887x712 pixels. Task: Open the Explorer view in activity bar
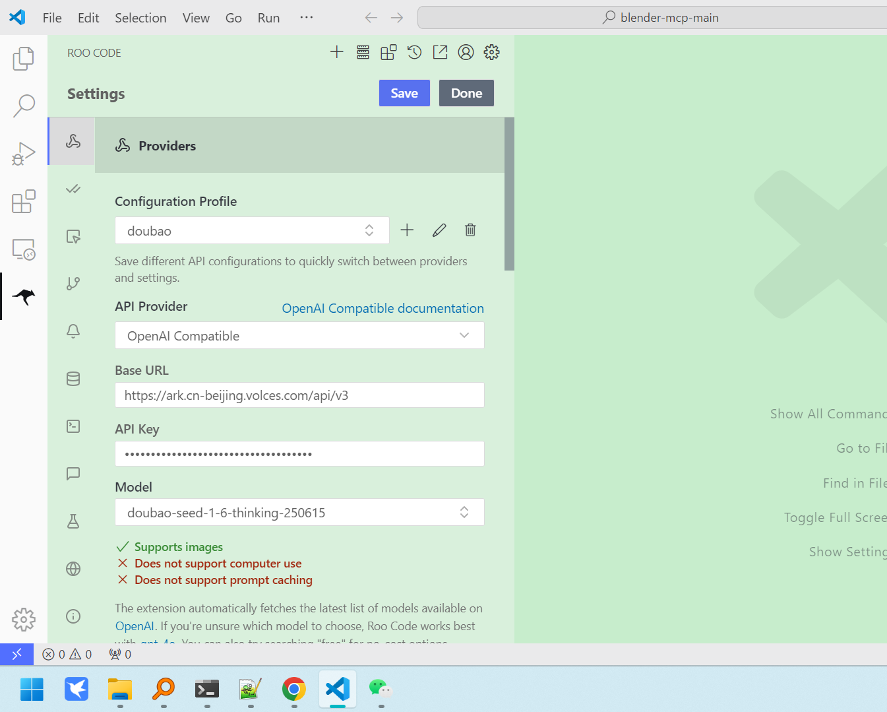pos(24,58)
